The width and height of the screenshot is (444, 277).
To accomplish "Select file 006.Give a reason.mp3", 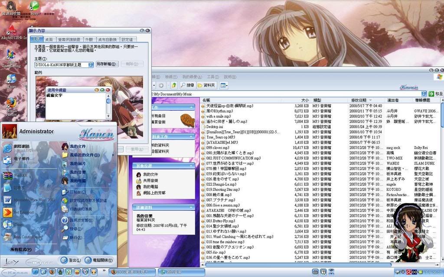I will point(223,205).
